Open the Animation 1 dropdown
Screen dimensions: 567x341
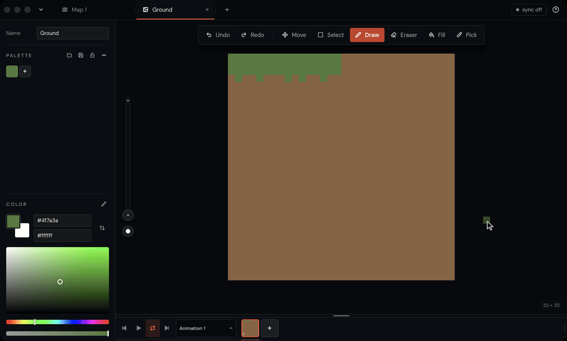tap(206, 328)
